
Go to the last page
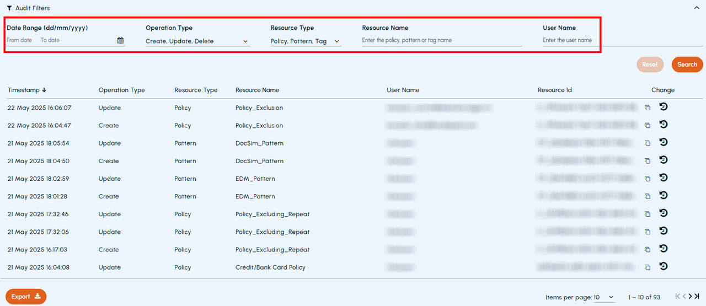(x=697, y=297)
